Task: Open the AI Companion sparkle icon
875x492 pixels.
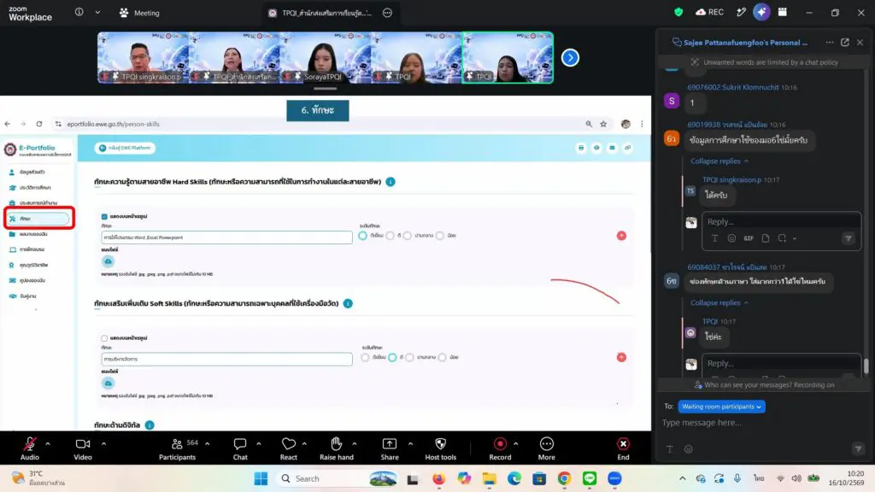Action: [x=761, y=12]
